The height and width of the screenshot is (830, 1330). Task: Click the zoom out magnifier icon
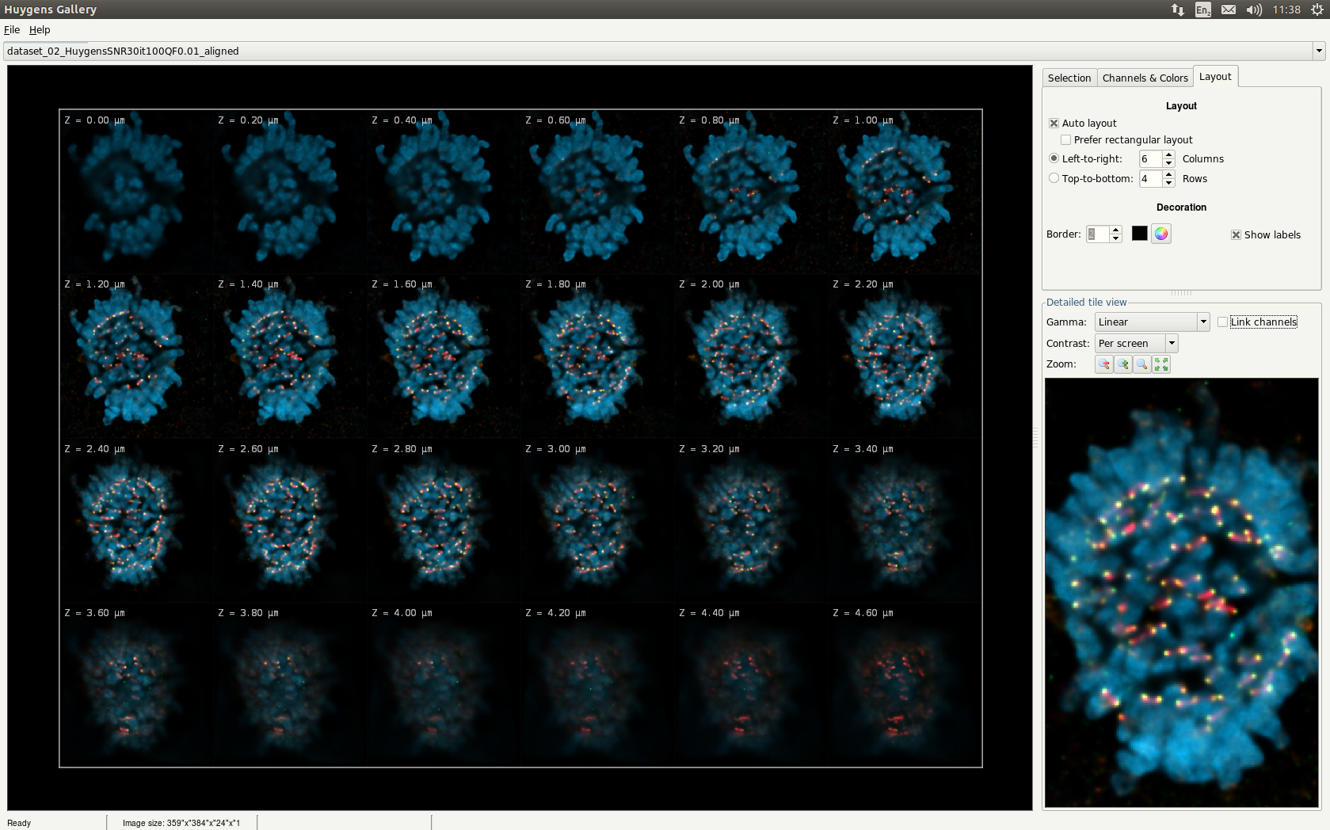click(1103, 364)
